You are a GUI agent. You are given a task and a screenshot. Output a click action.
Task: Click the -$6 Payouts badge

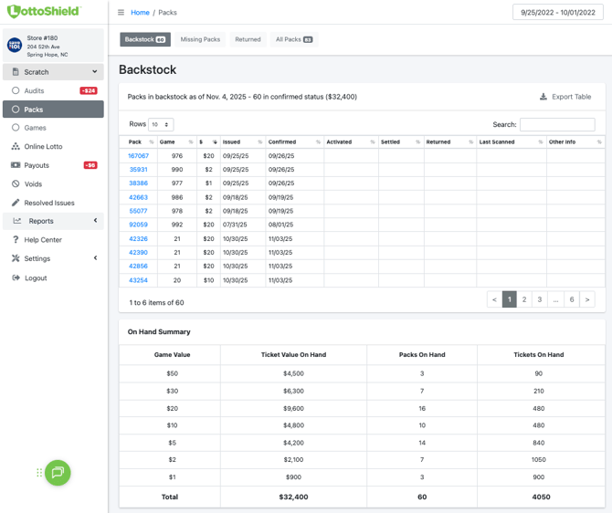[90, 165]
